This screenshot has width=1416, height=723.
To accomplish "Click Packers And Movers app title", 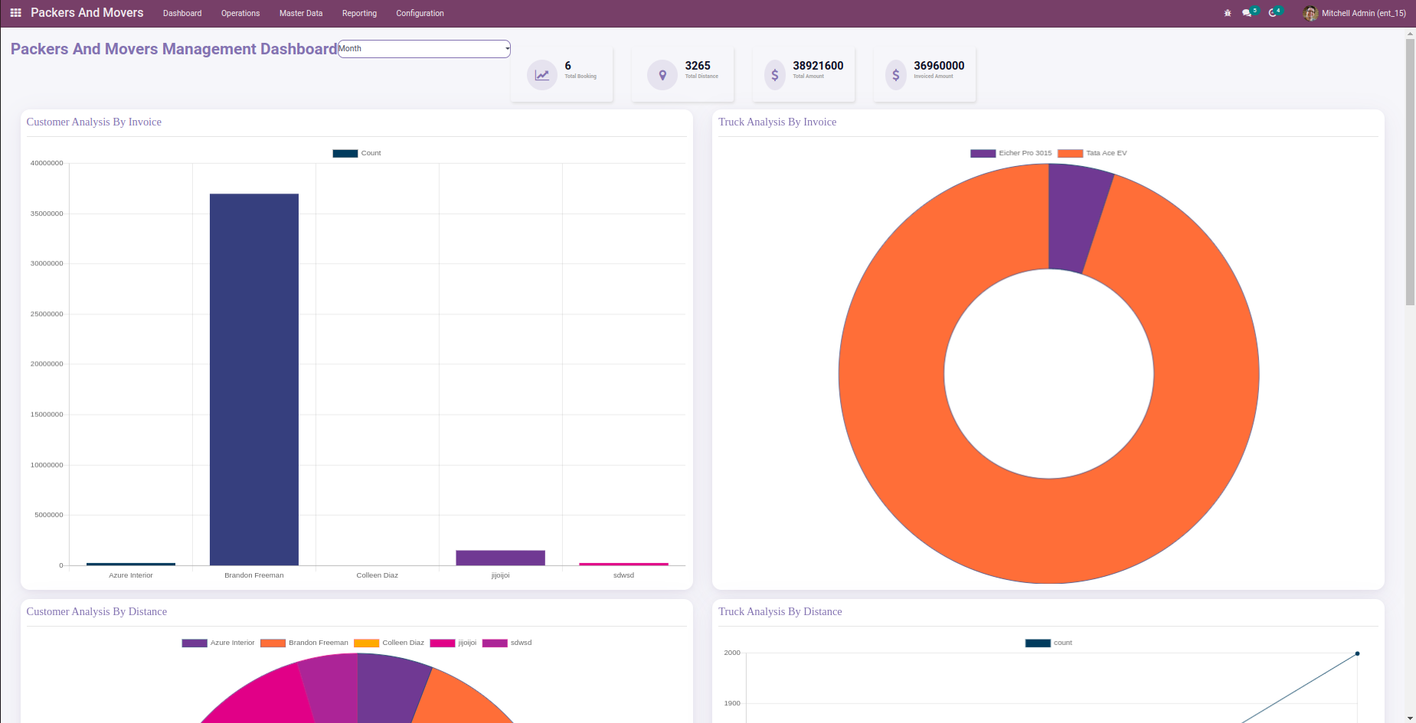I will pos(87,13).
